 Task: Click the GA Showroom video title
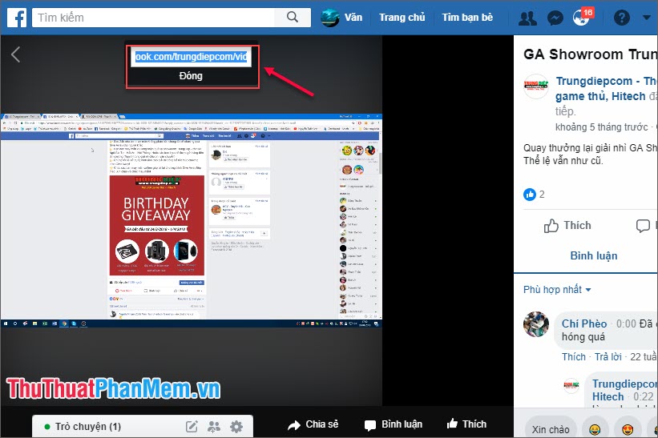tap(590, 54)
